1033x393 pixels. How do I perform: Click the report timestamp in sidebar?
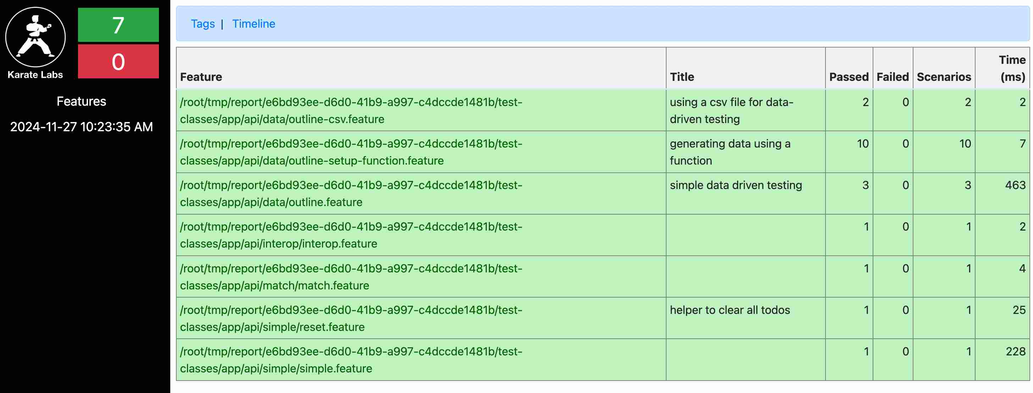tap(81, 127)
